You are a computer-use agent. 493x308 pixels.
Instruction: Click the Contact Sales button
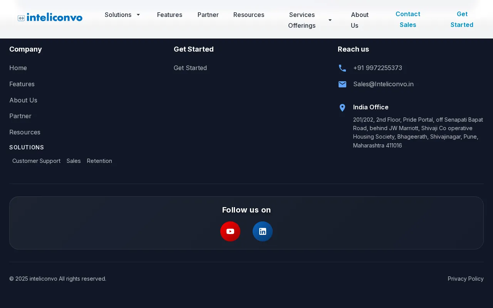[x=408, y=19]
